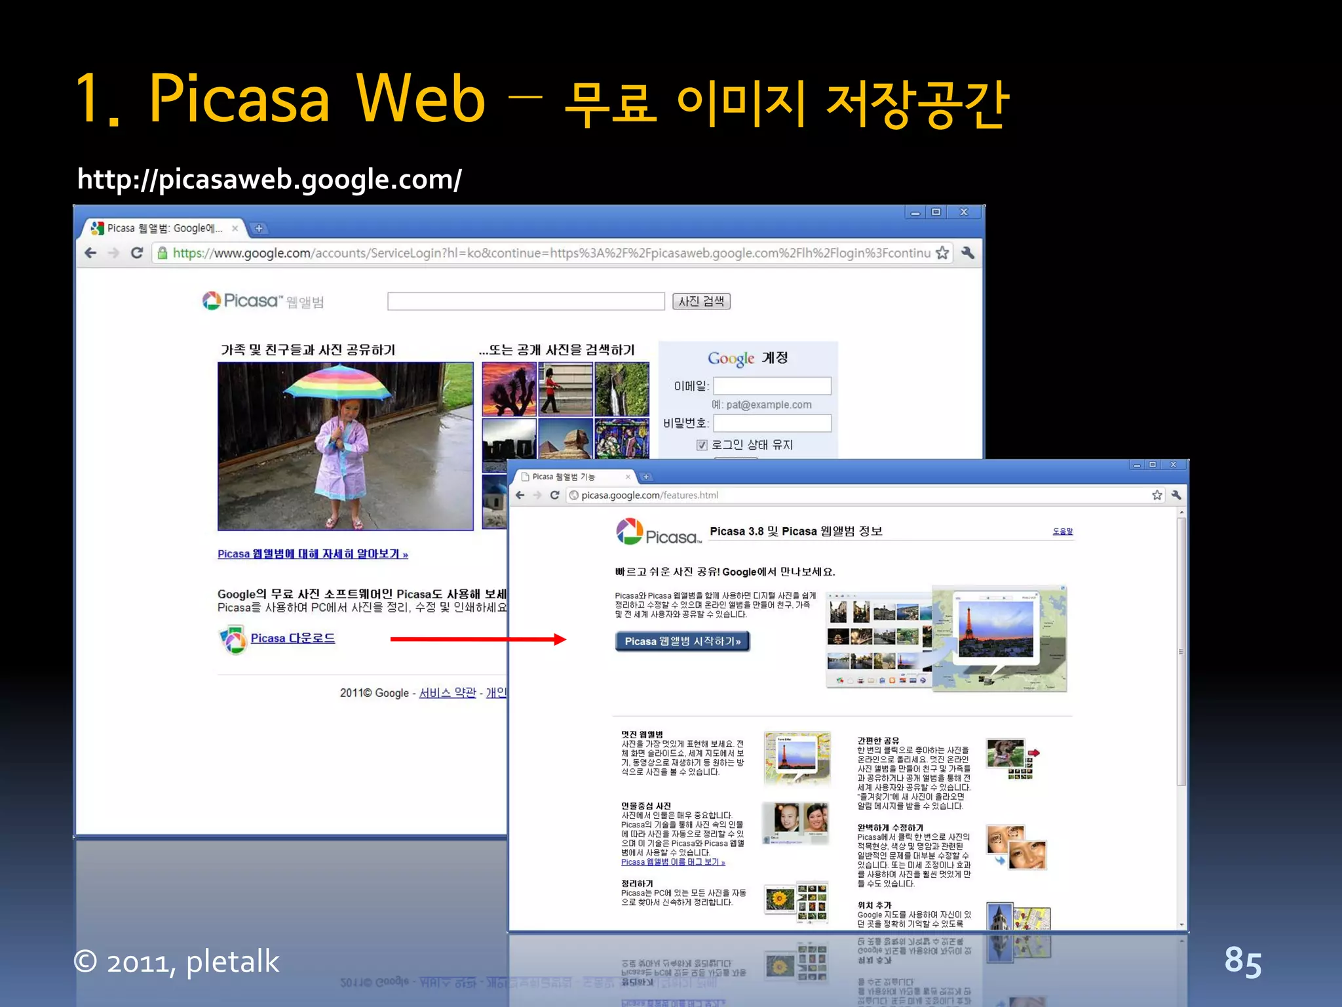Click the 사진 검색 button
Screen dimensions: 1342x1007
coord(701,301)
